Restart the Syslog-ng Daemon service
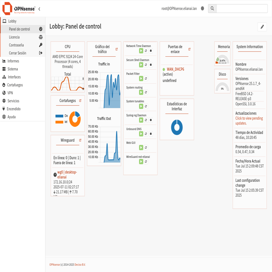Image resolution: width=272 pixels, height=272 pixels. click(146, 120)
